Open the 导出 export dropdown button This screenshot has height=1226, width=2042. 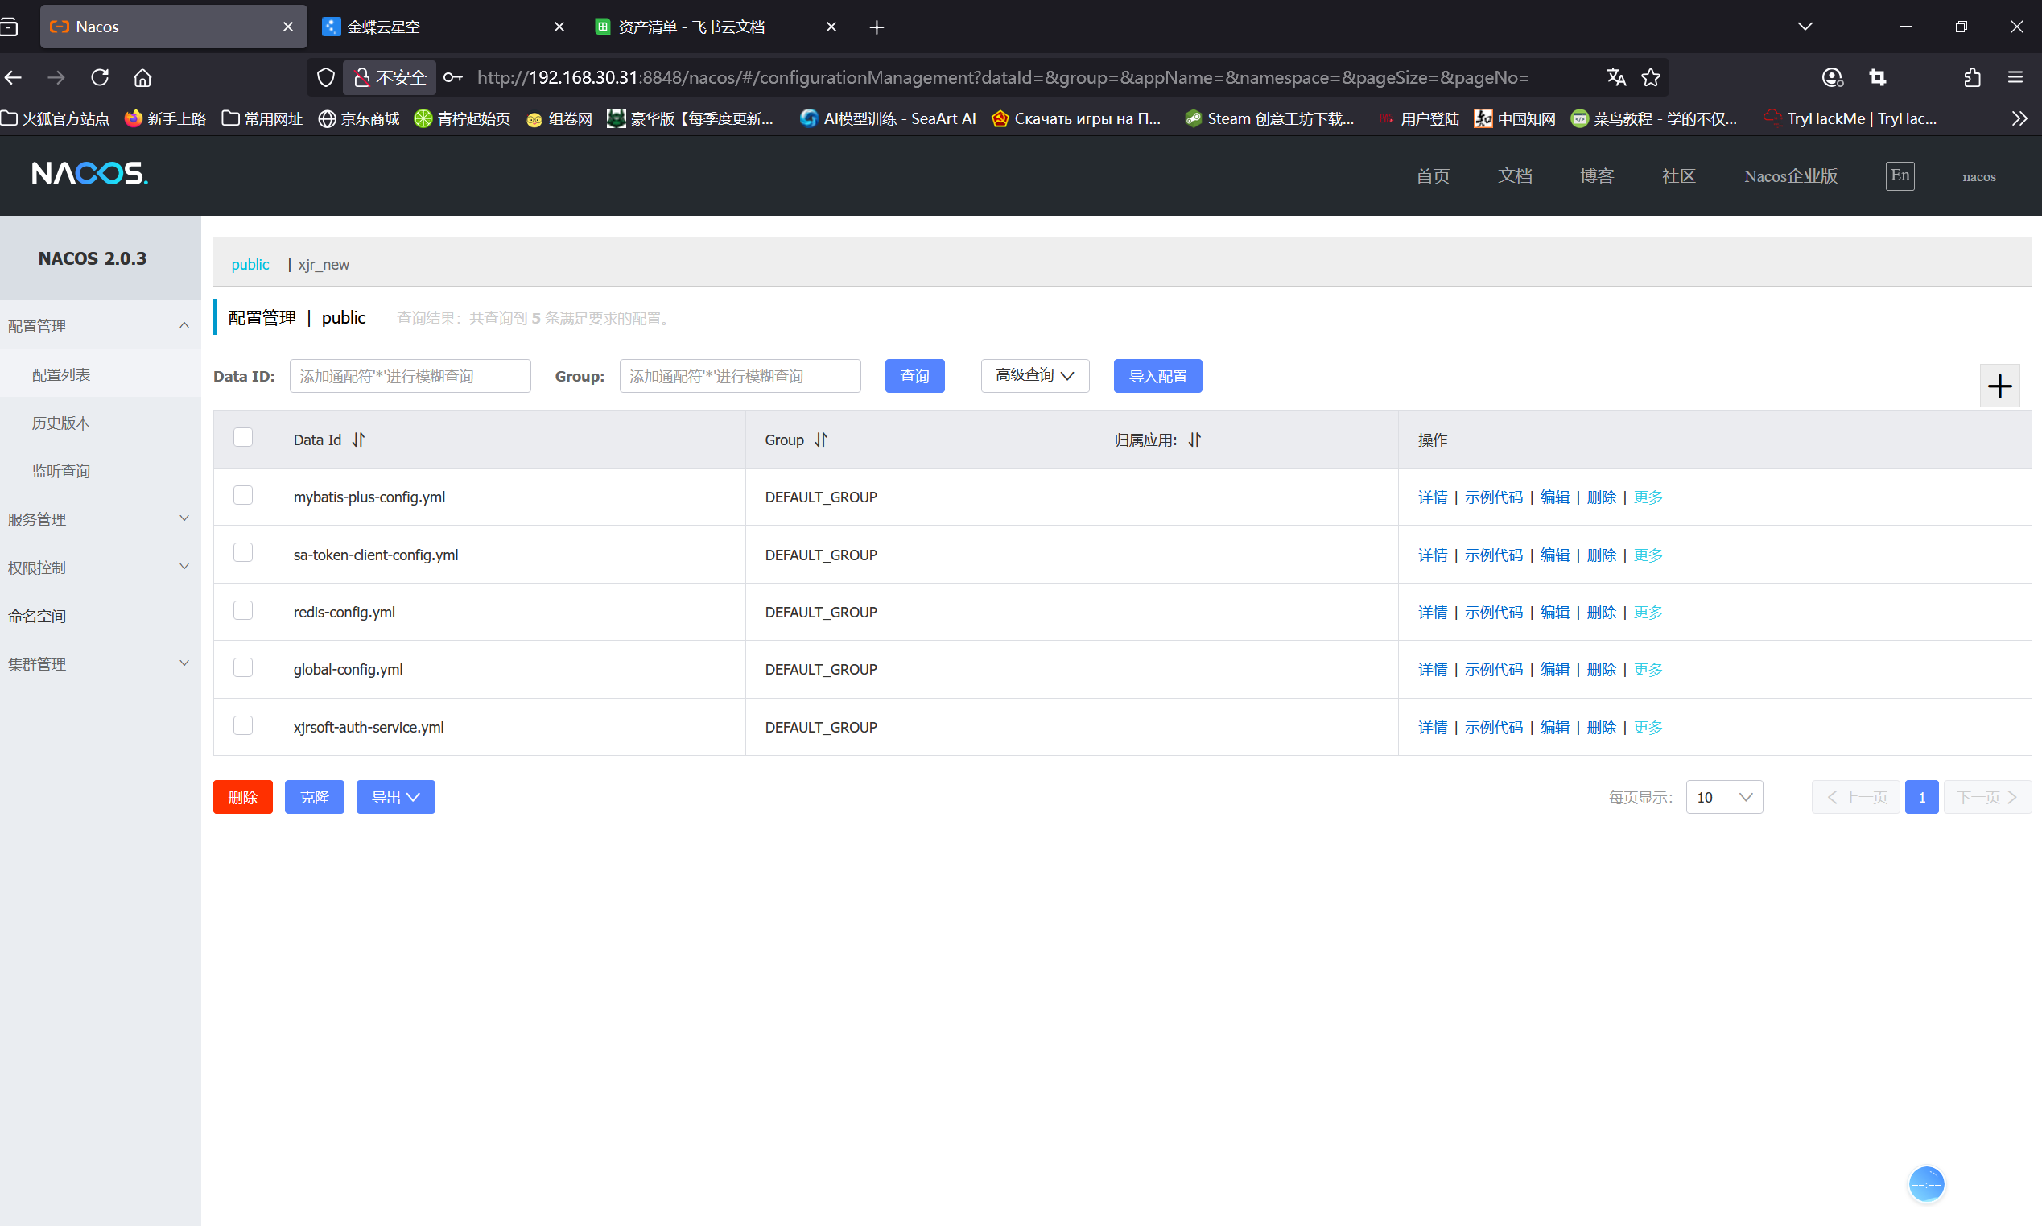[395, 797]
